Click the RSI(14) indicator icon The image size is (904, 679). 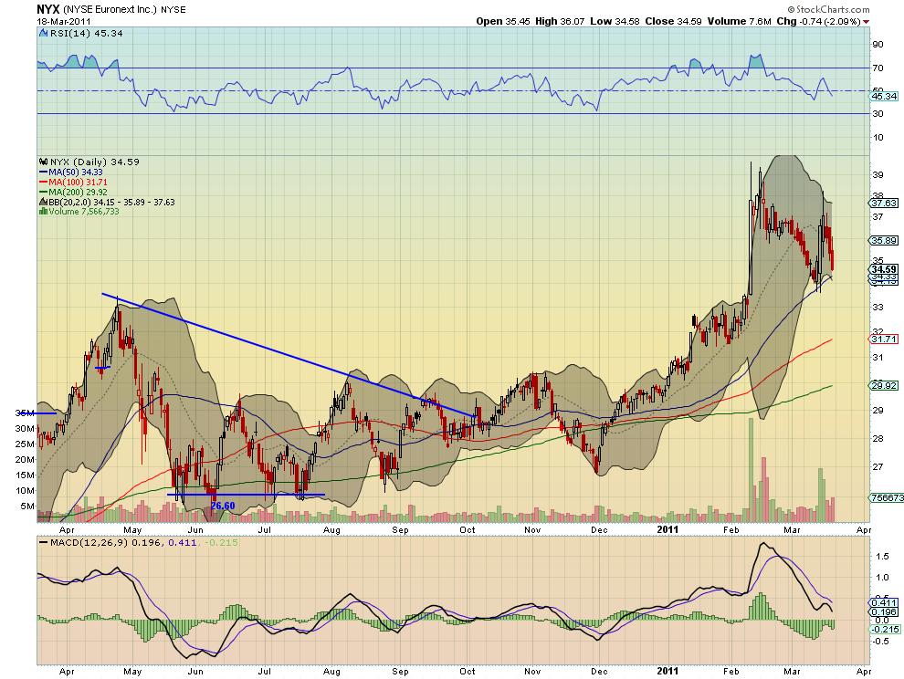(43, 34)
